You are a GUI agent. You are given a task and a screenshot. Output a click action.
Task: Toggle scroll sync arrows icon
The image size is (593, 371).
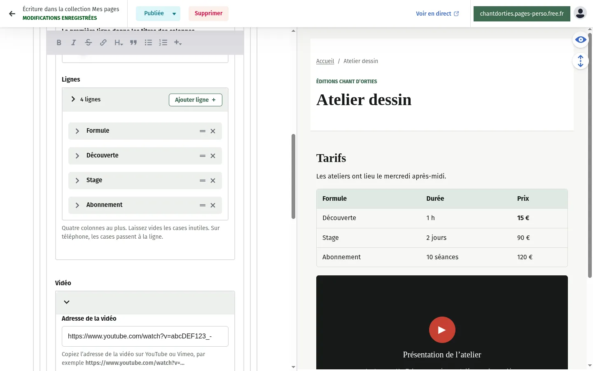[x=581, y=61]
